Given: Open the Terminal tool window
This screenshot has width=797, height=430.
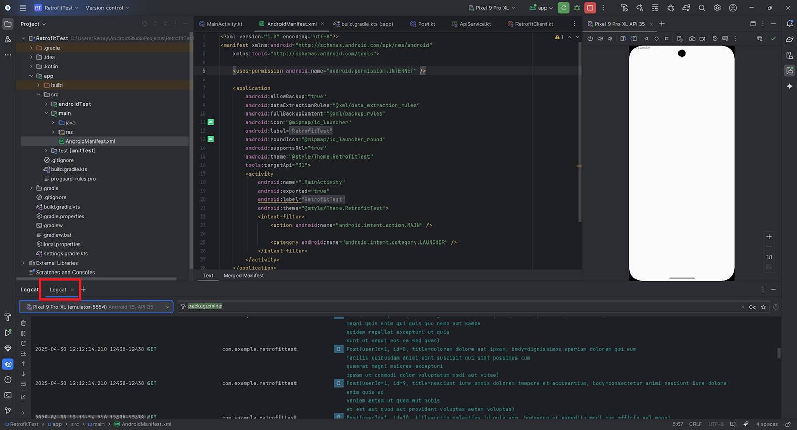Looking at the screenshot, I should pos(8,395).
